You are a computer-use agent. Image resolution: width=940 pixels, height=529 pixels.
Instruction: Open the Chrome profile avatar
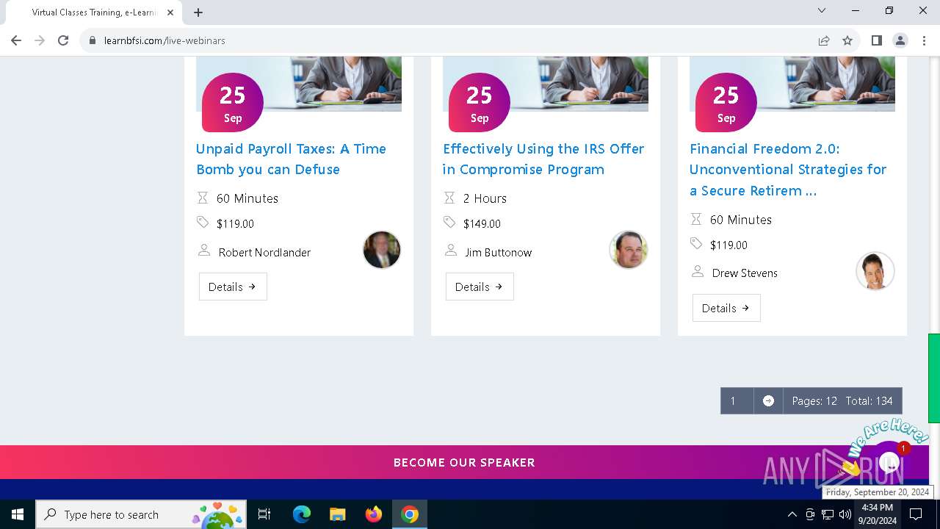coord(900,40)
